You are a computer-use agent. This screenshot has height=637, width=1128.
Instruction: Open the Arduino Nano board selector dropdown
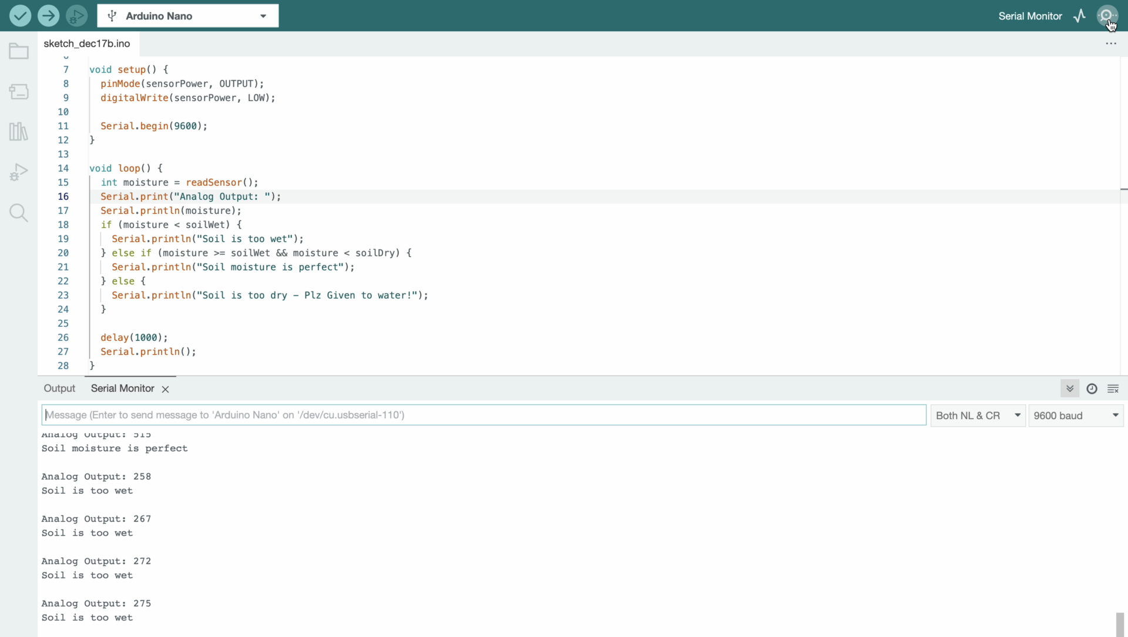click(x=188, y=16)
